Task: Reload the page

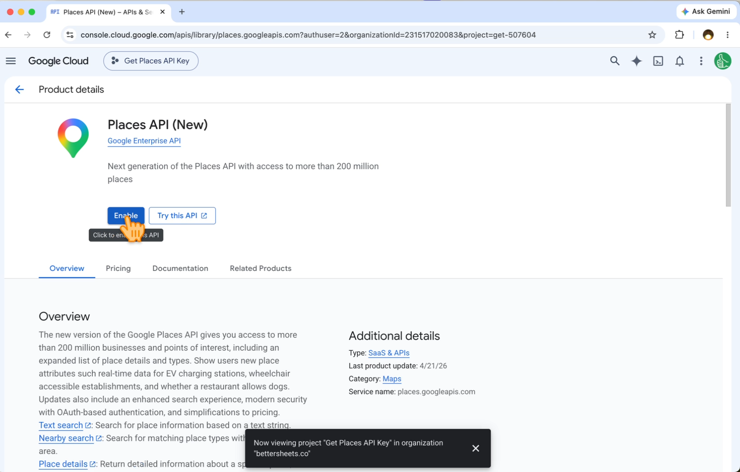Action: click(47, 35)
